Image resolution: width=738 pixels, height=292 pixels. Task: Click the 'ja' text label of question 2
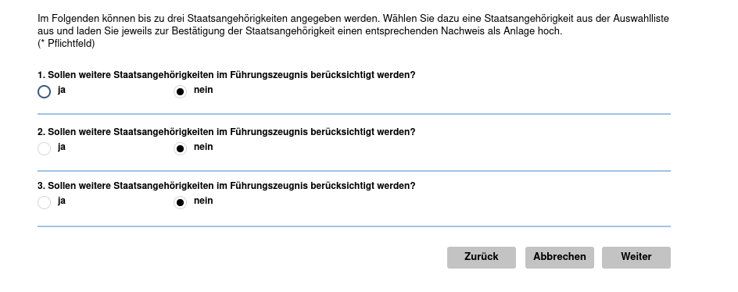62,148
